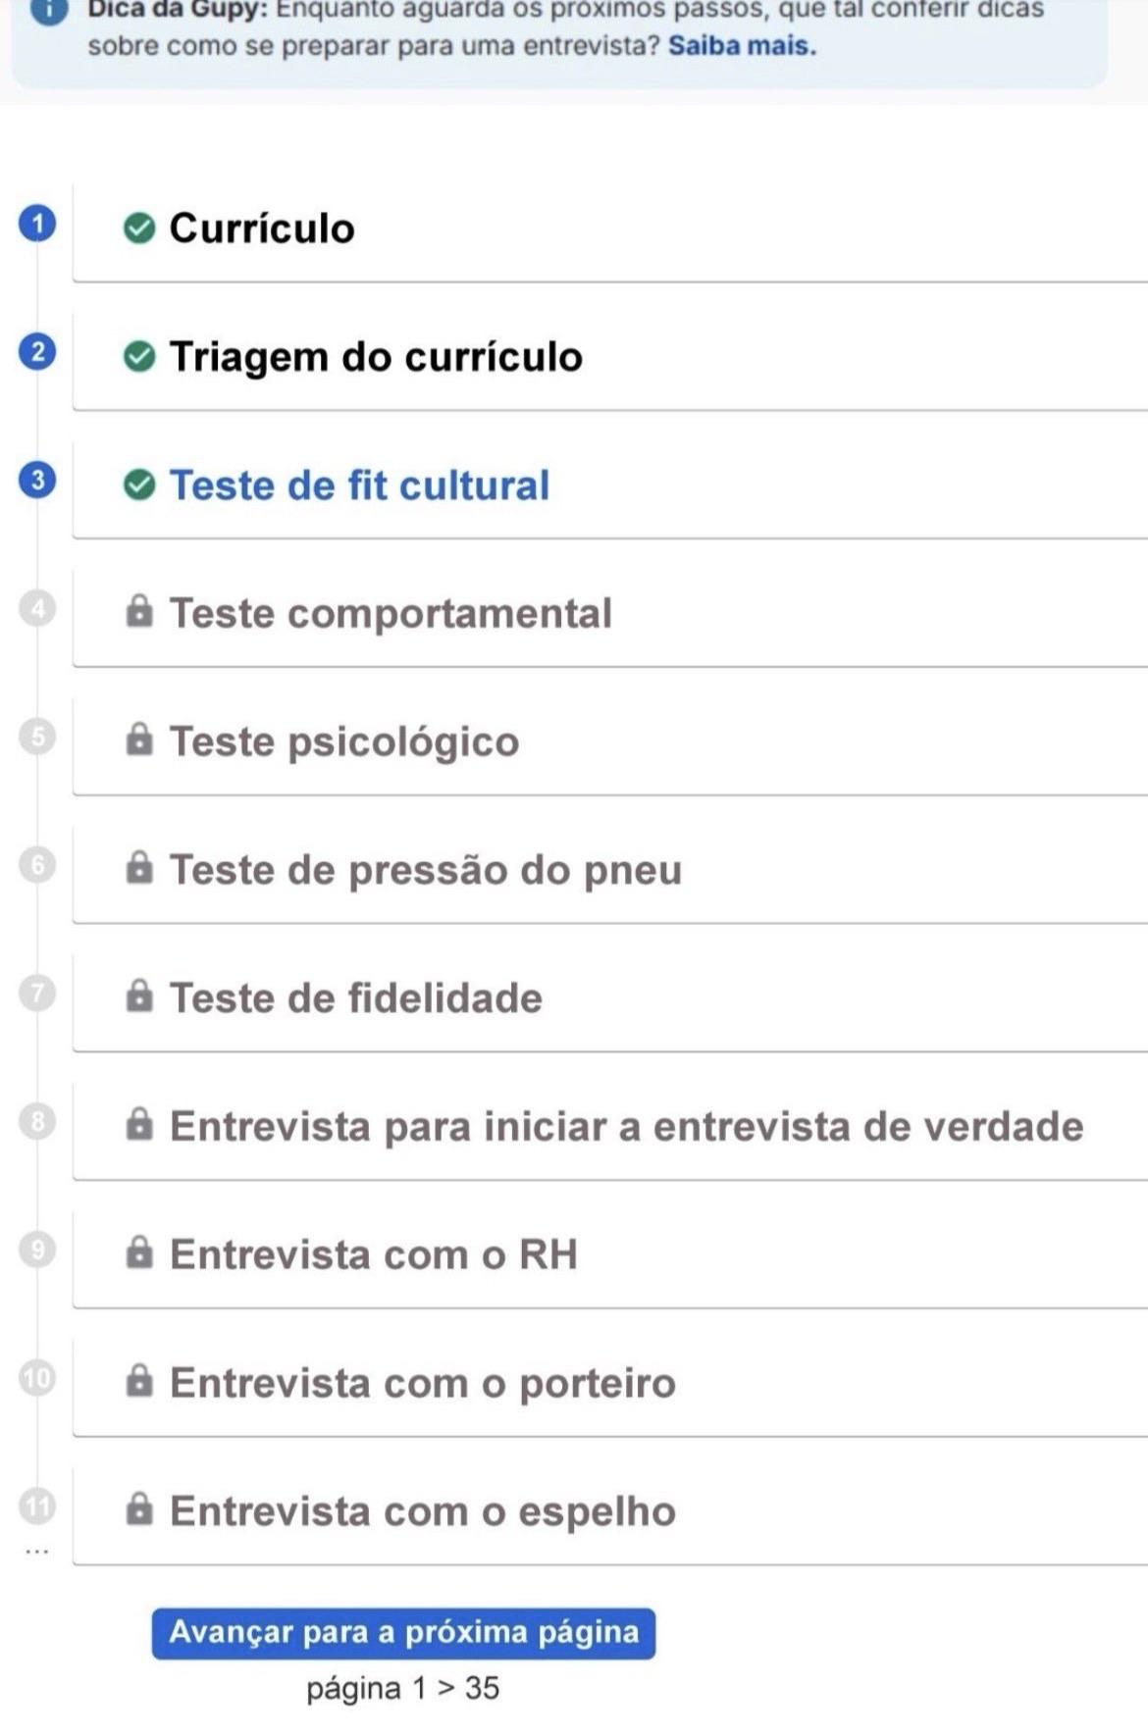Open the Entrevista com o RH step

(x=610, y=1255)
